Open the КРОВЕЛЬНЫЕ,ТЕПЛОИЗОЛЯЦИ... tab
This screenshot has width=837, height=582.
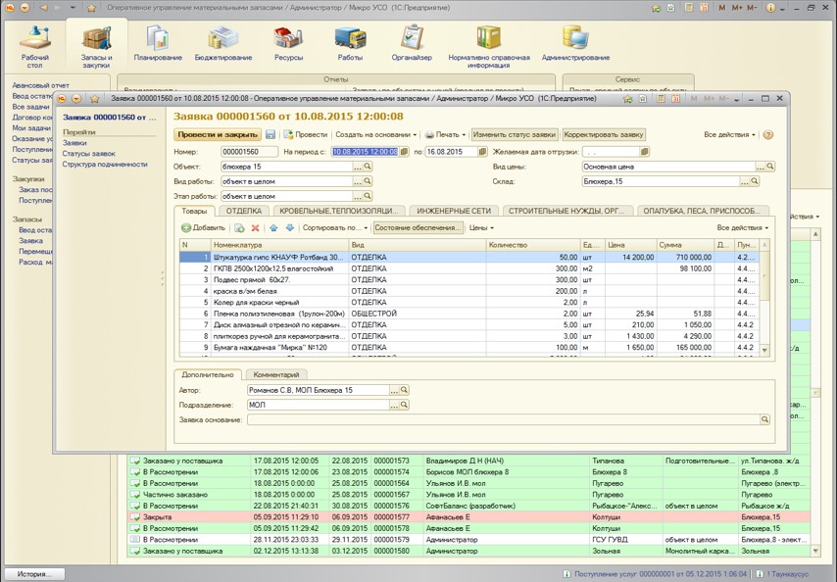339,212
